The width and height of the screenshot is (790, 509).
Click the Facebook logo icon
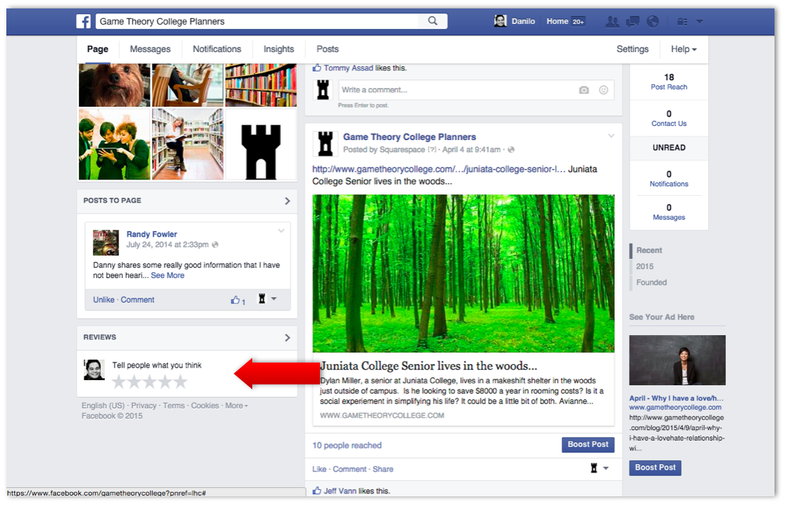(x=84, y=21)
